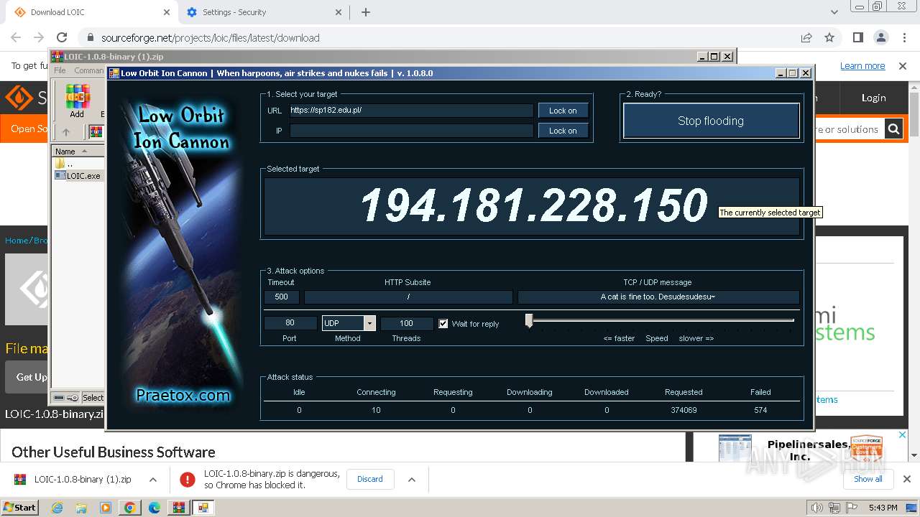The width and height of the screenshot is (920, 517).
Task: Lock on the target IP
Action: tap(563, 131)
